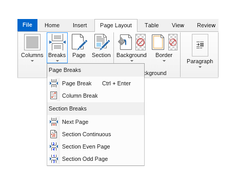This screenshot has height=185, width=236.
Task: Click the remove border icon
Action: click(173, 42)
